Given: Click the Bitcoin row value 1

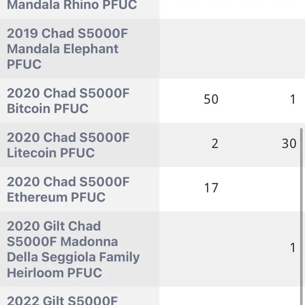Looking at the screenshot, I should click(x=293, y=99).
